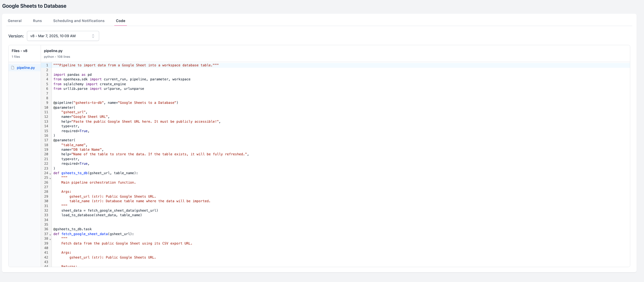Click the Files - v8 panel header

point(19,51)
